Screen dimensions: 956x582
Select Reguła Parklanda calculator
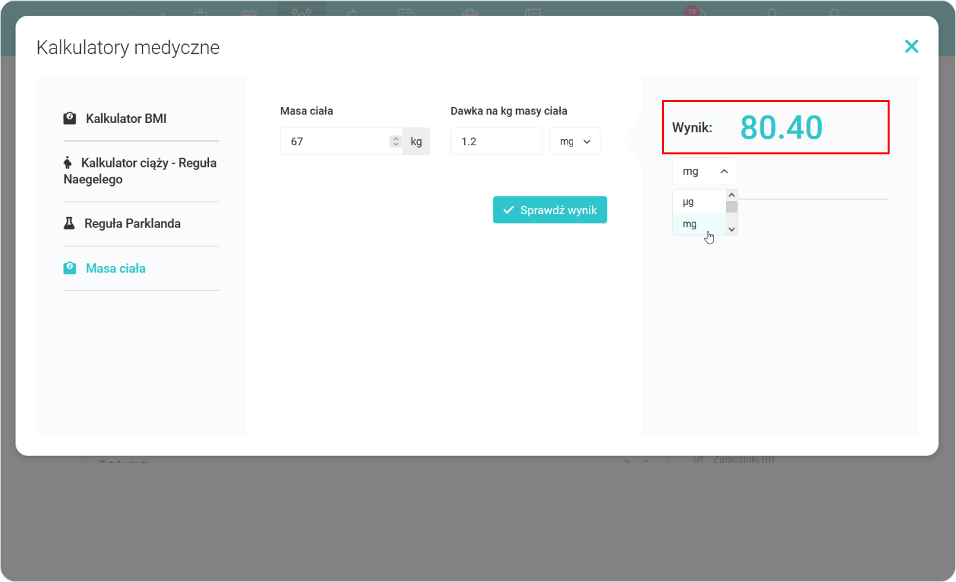(122, 223)
